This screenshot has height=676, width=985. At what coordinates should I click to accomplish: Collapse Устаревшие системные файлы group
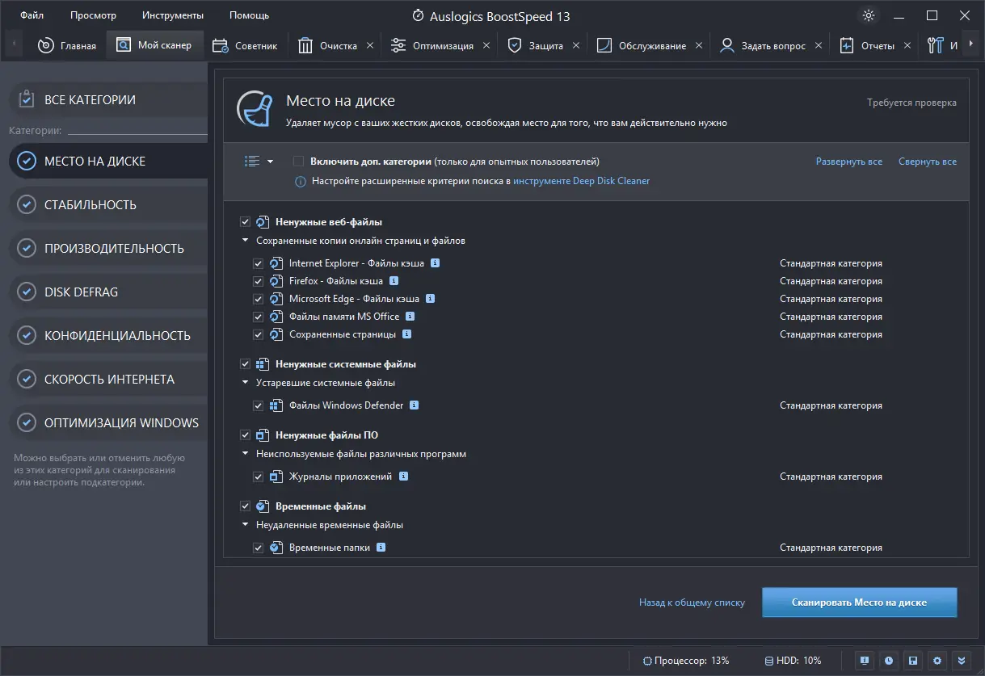click(246, 383)
